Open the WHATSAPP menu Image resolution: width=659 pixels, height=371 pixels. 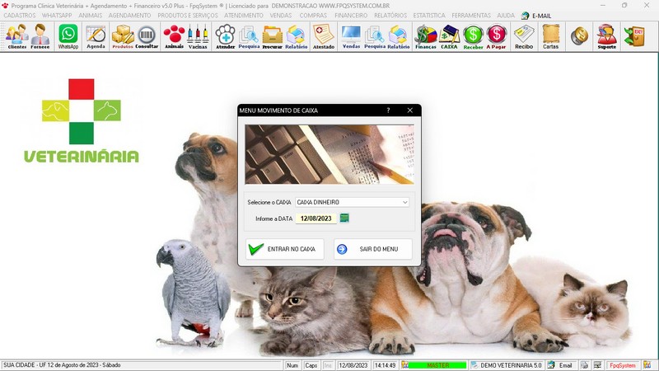57,16
